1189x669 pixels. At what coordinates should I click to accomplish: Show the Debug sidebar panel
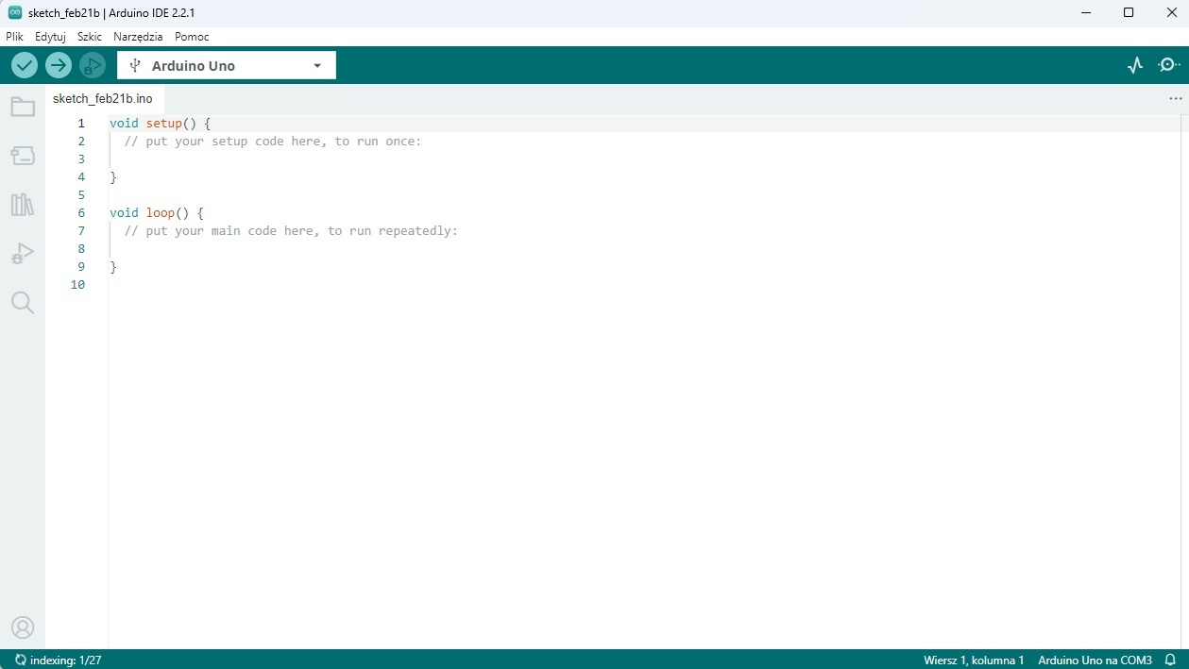tap(23, 254)
